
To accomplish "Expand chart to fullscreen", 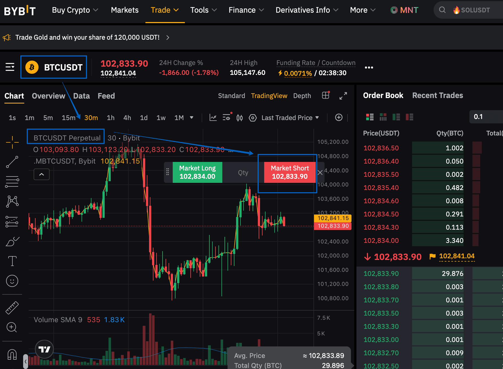I will click(x=343, y=96).
